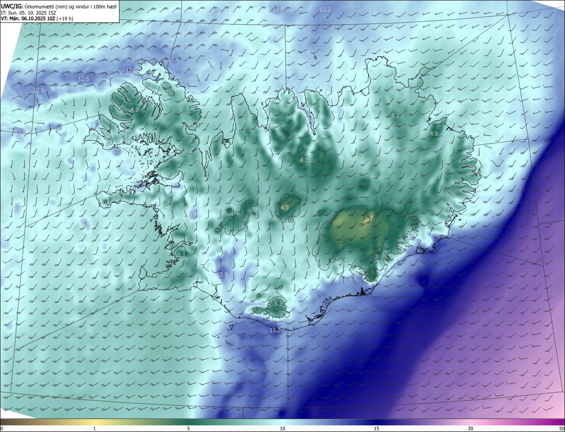Click the 4.8 value on the Westfjords

tap(135, 110)
